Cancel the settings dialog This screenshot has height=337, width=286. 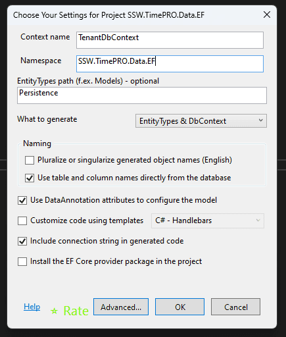(x=236, y=307)
